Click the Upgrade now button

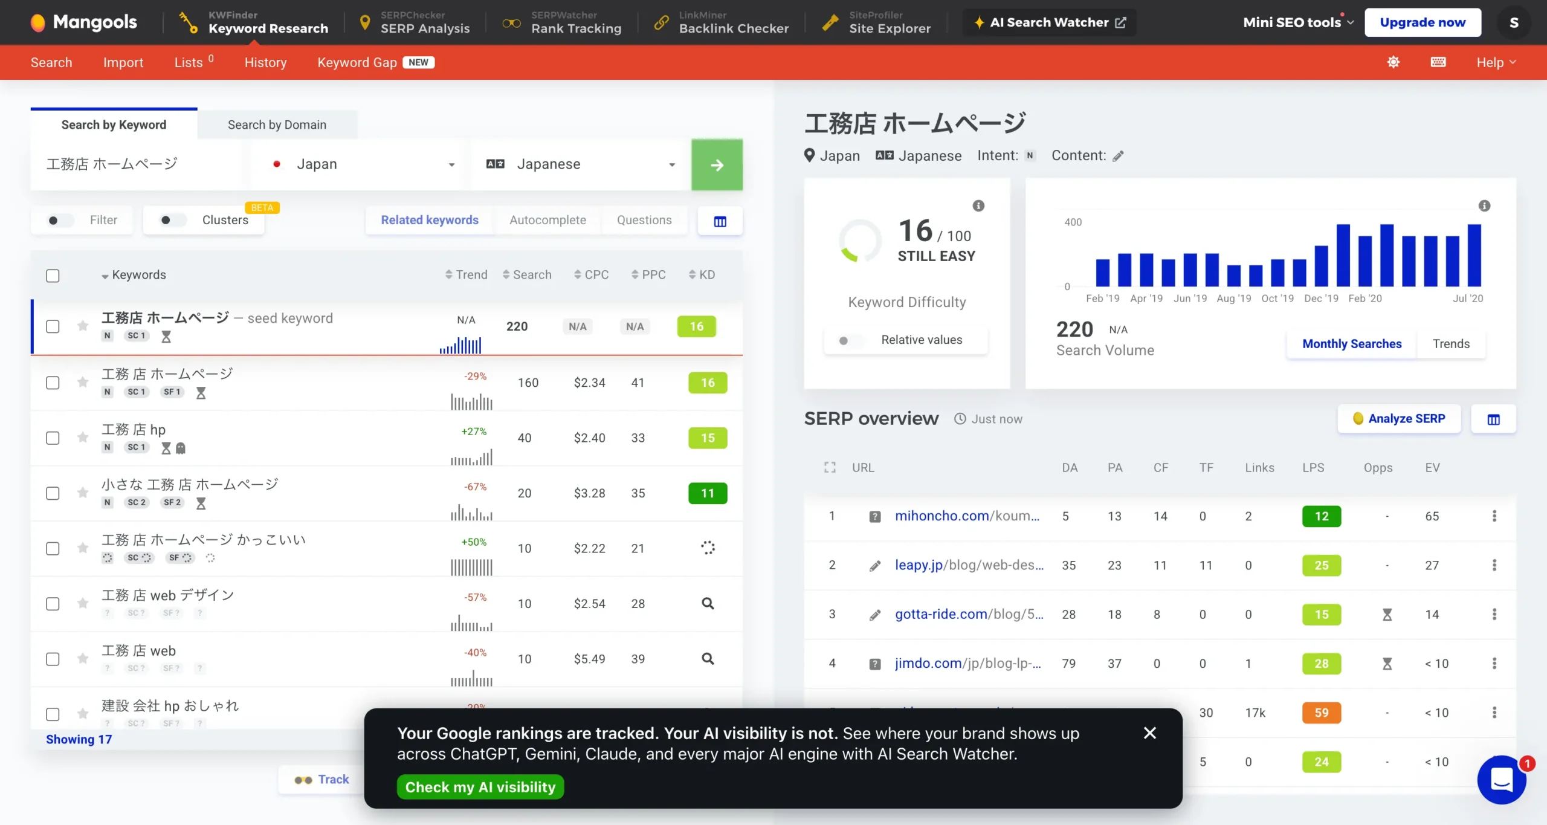[1423, 22]
